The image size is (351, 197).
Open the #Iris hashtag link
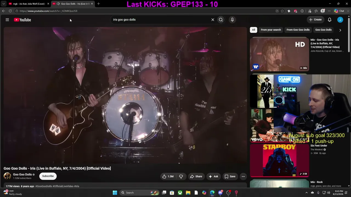tap(77, 186)
